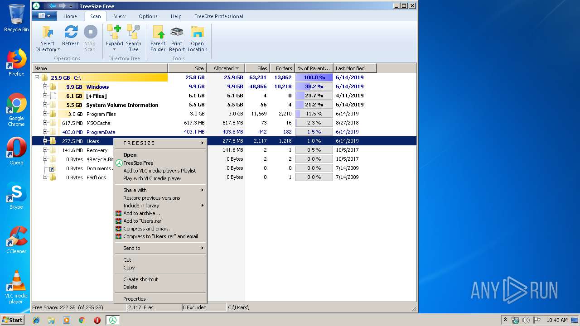Expand the PerfLogs node
Screen dimensions: 580x326
pos(45,177)
